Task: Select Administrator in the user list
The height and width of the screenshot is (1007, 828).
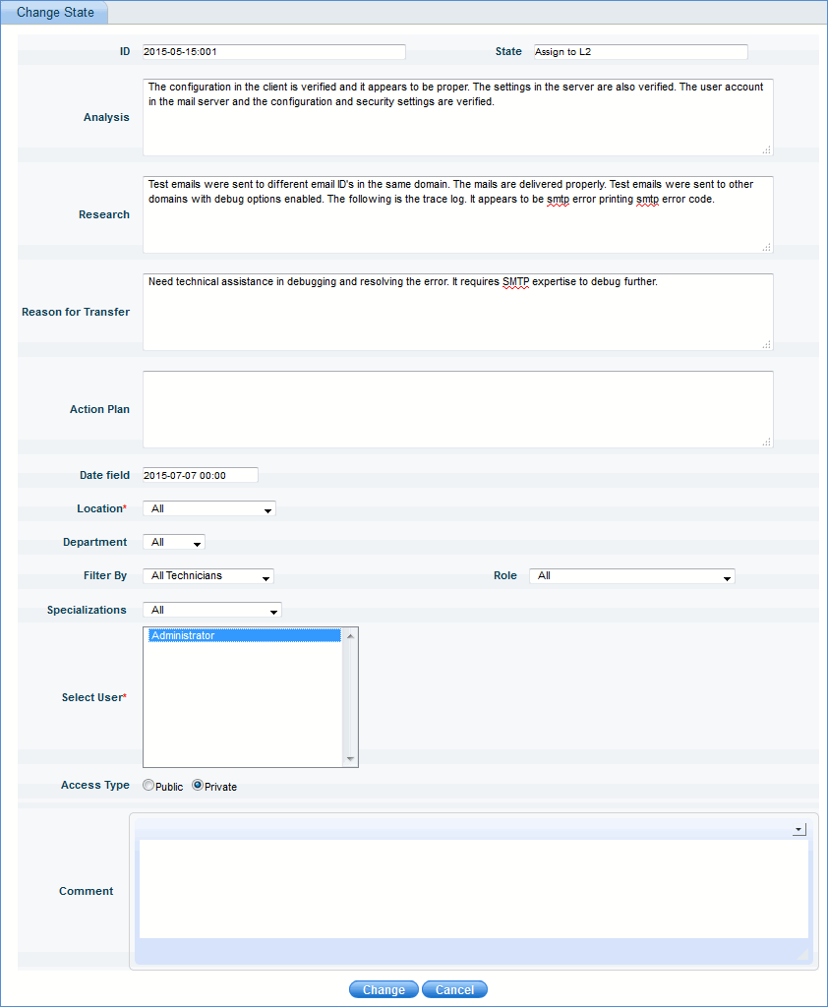Action: click(x=244, y=636)
